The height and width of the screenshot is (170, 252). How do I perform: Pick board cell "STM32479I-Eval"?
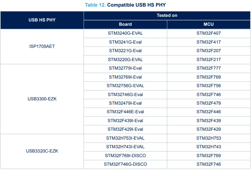click(125, 103)
